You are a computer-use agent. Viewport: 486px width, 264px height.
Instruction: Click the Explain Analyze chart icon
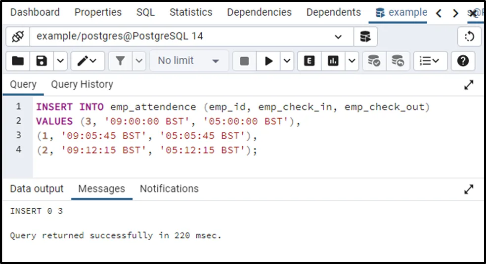334,61
